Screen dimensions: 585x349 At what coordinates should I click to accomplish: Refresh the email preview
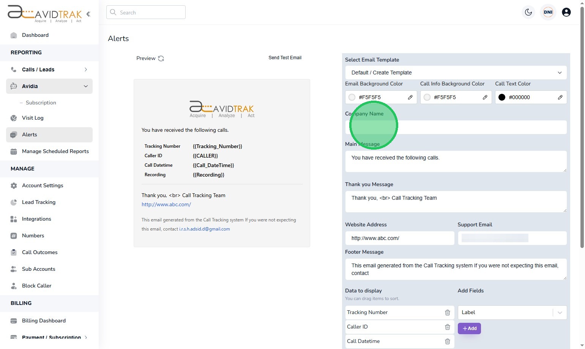pyautogui.click(x=161, y=58)
